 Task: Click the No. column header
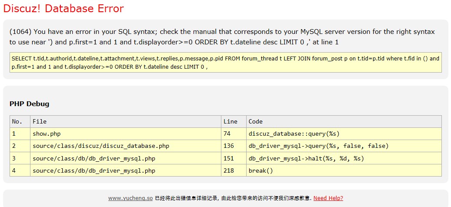point(20,122)
